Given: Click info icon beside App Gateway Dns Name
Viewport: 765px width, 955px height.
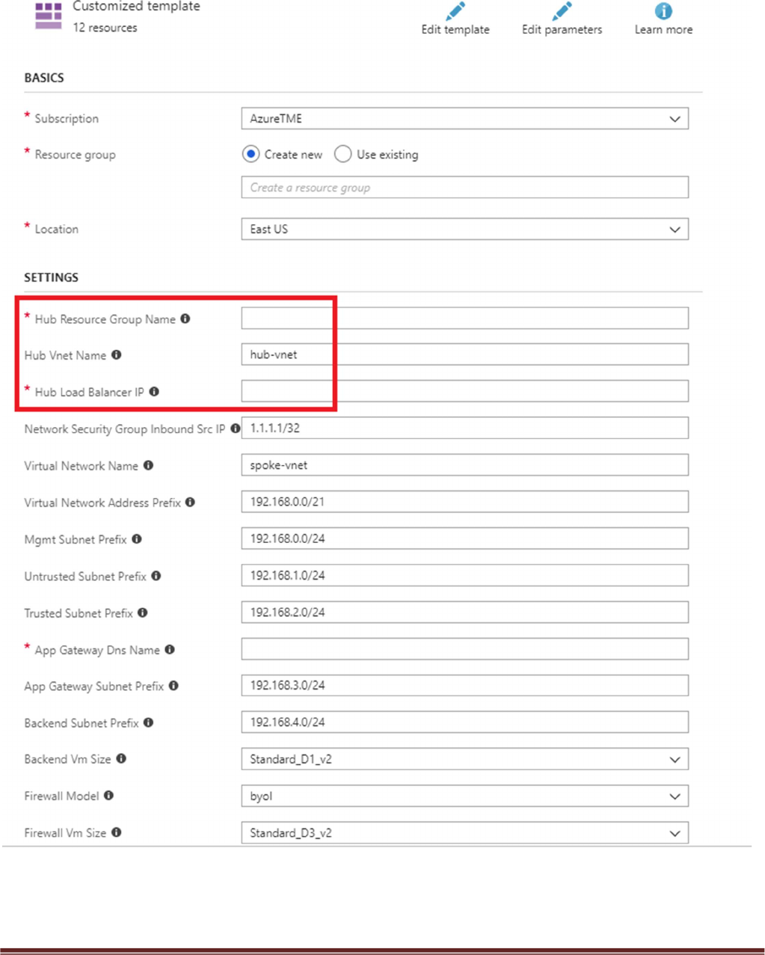Looking at the screenshot, I should click(170, 649).
